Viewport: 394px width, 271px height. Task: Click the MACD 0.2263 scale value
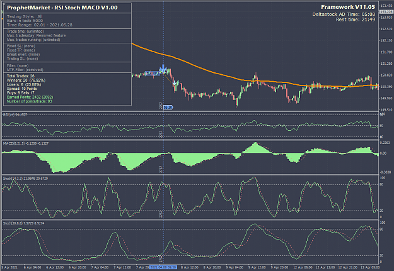(386, 143)
